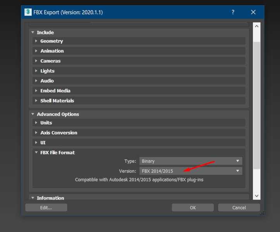Collapse the Information section

pyautogui.click(x=33, y=198)
